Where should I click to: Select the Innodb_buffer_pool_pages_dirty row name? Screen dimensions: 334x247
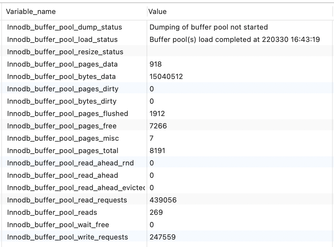[x=63, y=89]
